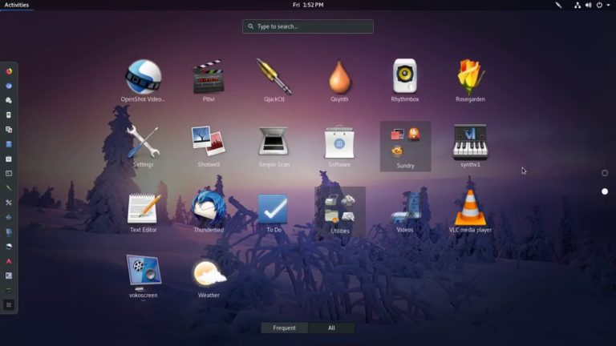Open the red A-shaped icon in the dock
Screen dimensions: 616x346
point(9,261)
